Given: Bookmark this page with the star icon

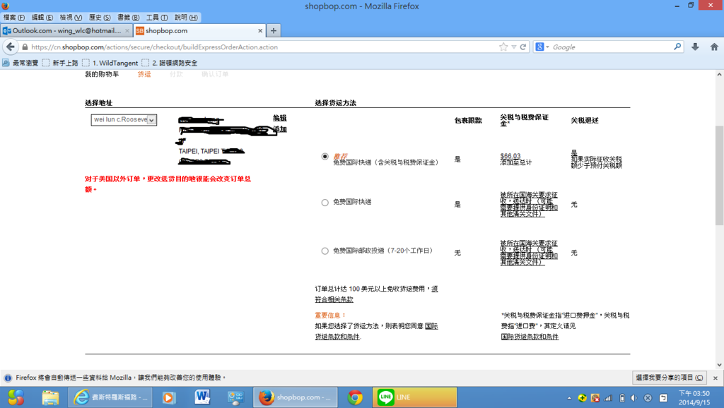Looking at the screenshot, I should pyautogui.click(x=503, y=47).
